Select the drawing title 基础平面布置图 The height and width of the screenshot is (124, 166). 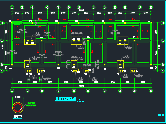[66, 98]
